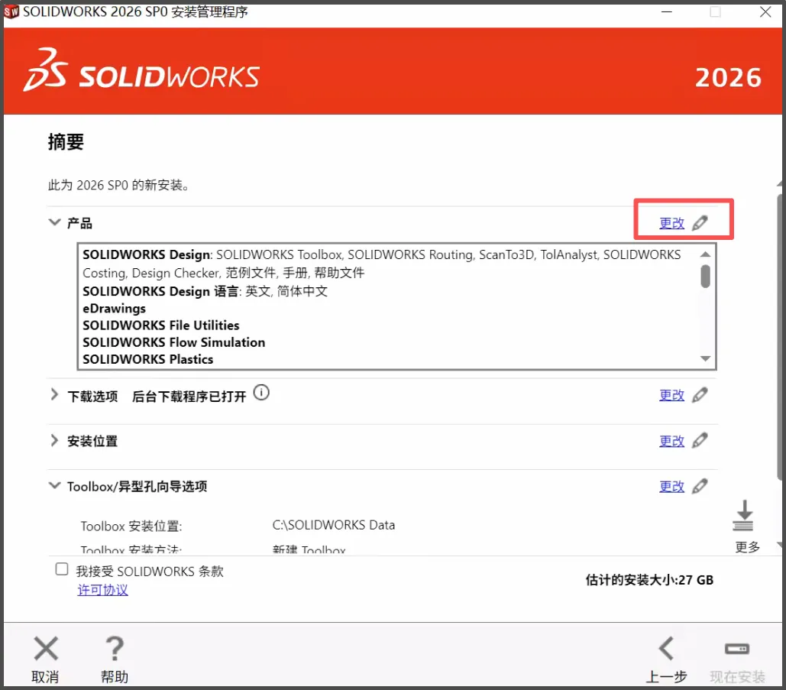Viewport: 786px width, 690px height.
Task: Click 更改 link for 下载选项
Action: [x=671, y=395]
